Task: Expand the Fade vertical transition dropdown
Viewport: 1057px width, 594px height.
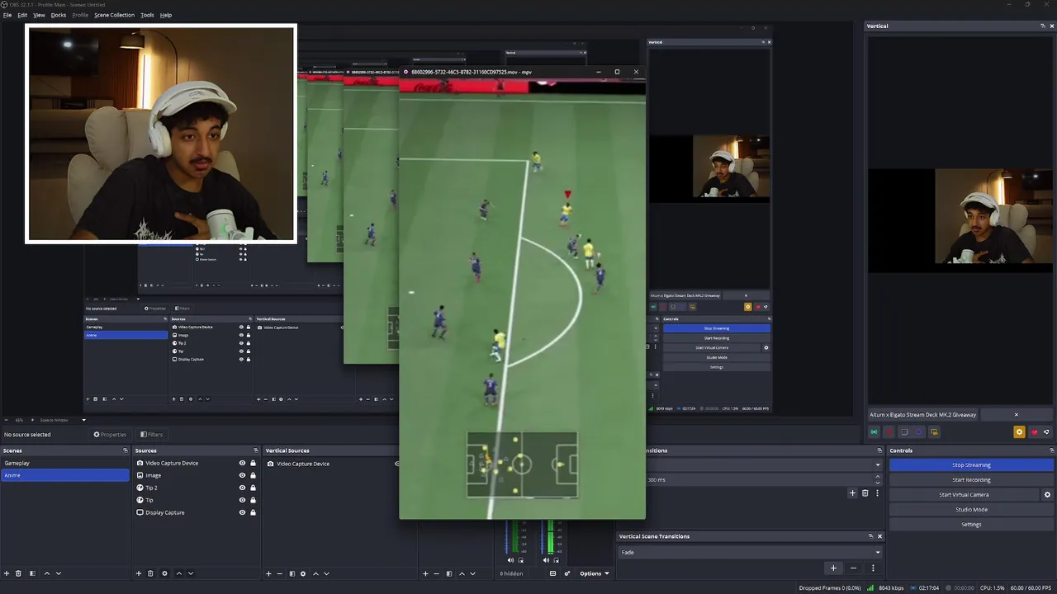Action: pos(750,552)
